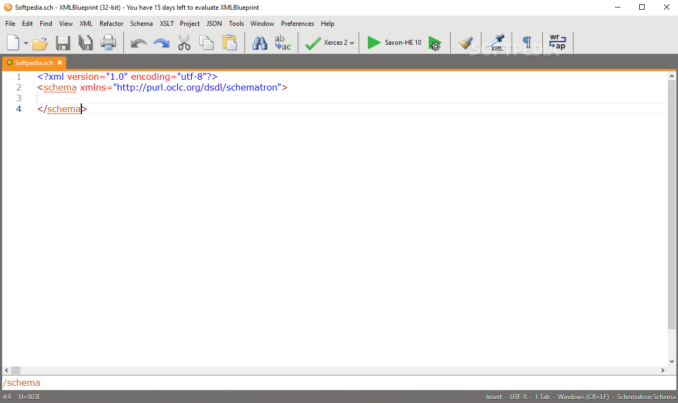Open transformation settings play-gear icon

point(435,43)
